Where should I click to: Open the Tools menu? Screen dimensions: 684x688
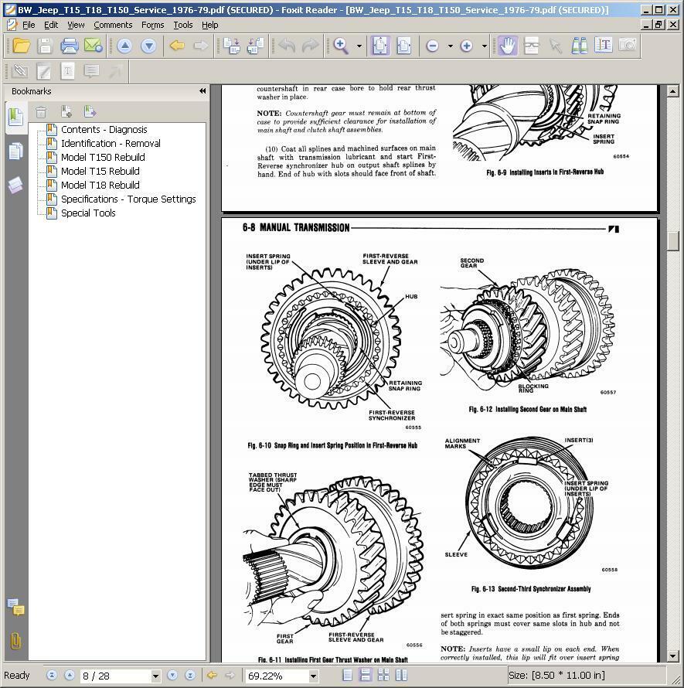(182, 25)
